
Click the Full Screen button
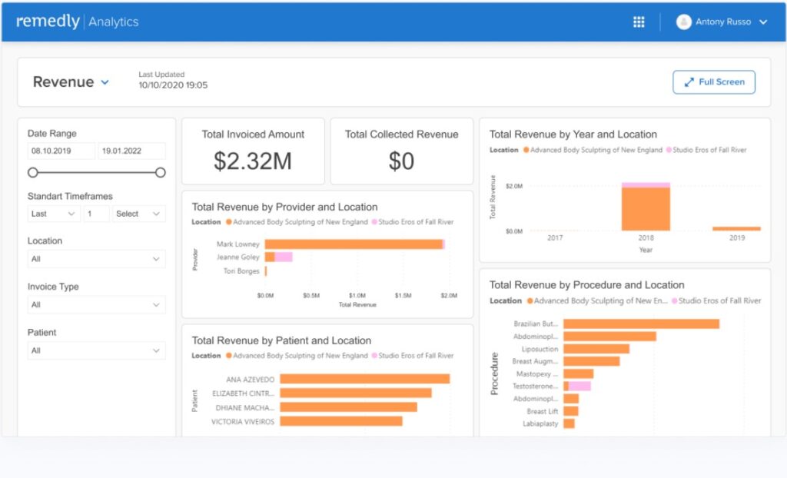pos(713,81)
